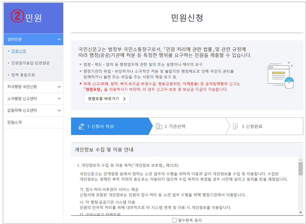Viewport: 306px width, 224px height.
Task: Open 민원신청 in the sidebar
Action: tap(19, 51)
